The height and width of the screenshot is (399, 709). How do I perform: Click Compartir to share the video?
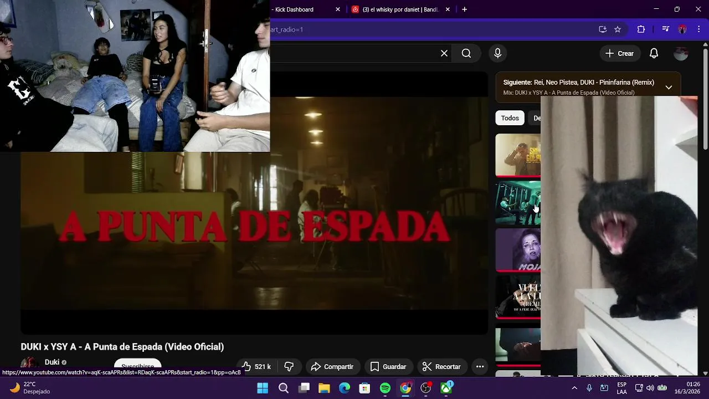pyautogui.click(x=332, y=366)
